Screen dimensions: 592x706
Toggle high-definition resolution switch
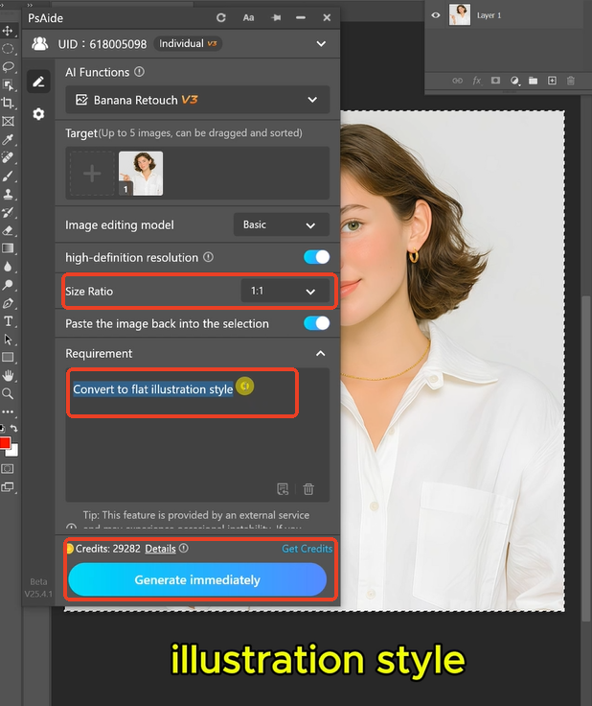pyautogui.click(x=316, y=257)
